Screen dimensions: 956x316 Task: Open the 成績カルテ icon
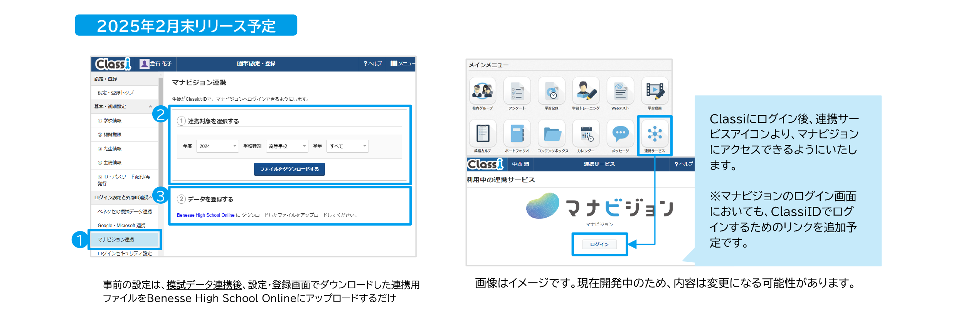[x=483, y=133]
